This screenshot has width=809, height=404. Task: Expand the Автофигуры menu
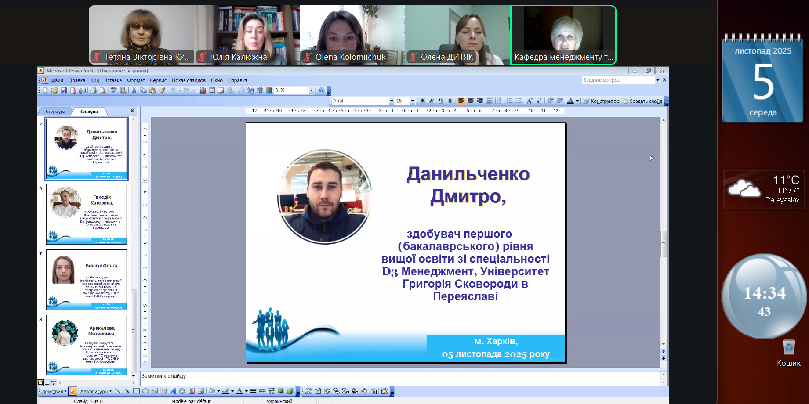(x=95, y=391)
